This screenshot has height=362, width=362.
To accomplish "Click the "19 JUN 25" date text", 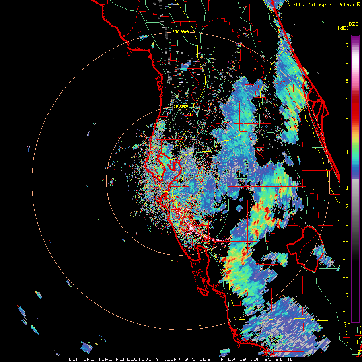I will 256,359.
